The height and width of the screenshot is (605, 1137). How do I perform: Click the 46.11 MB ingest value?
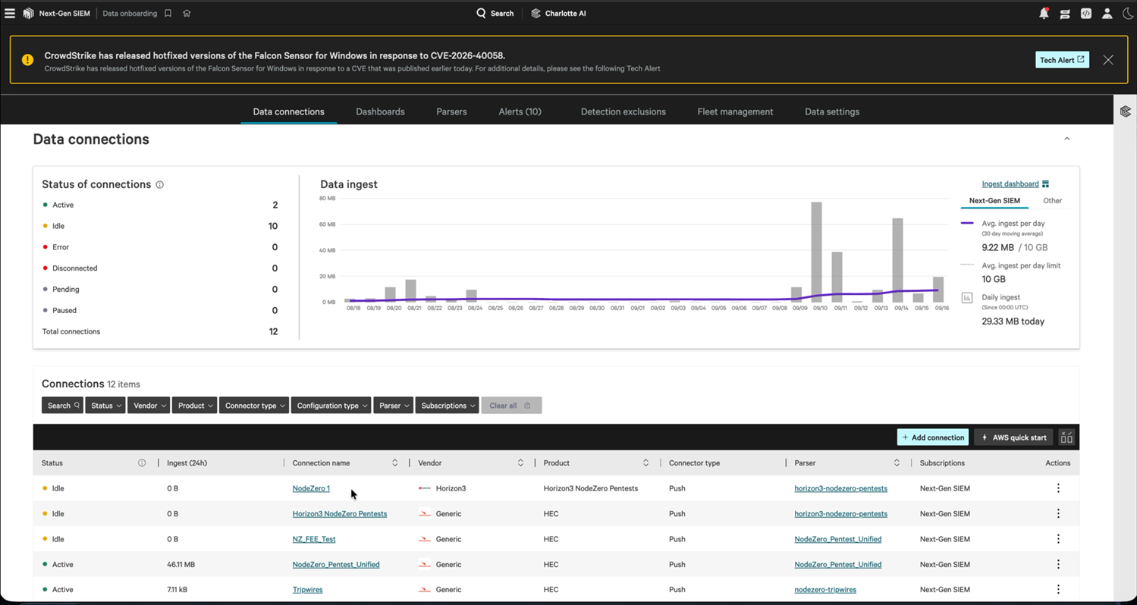tap(182, 565)
